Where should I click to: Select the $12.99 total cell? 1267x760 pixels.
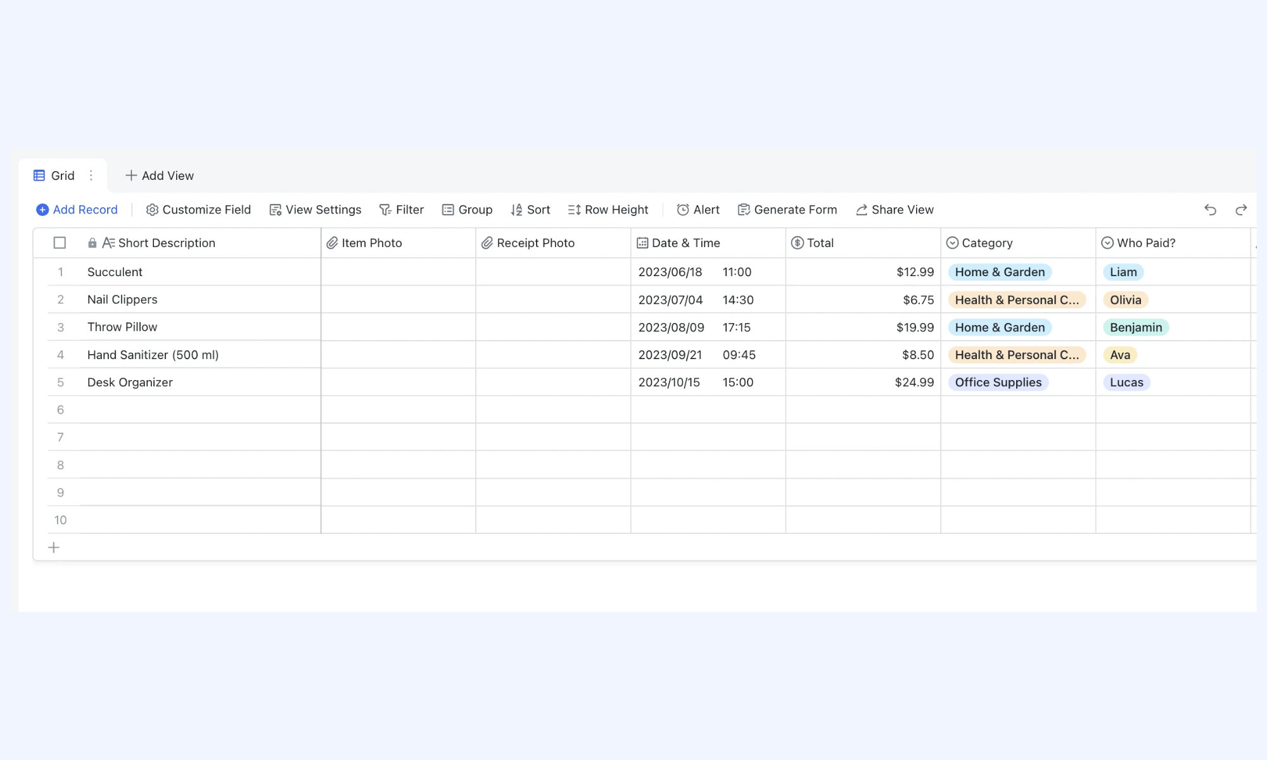[863, 272]
